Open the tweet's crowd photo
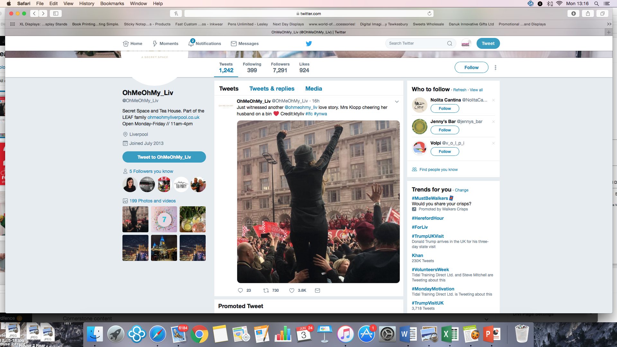Image resolution: width=617 pixels, height=347 pixels. 318,202
